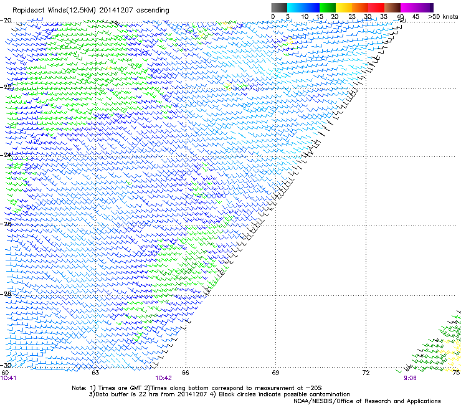Click the legend label '0'
Viewport: 461px width, 405px height.
pyautogui.click(x=273, y=17)
